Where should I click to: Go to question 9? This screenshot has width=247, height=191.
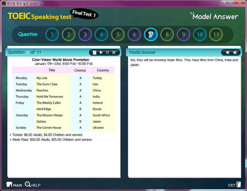[184, 35]
